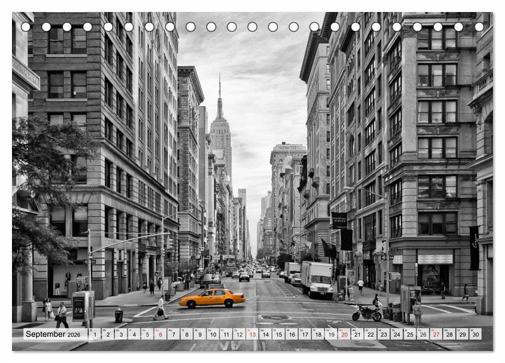Click the yellow taxi cab

tap(211, 297)
